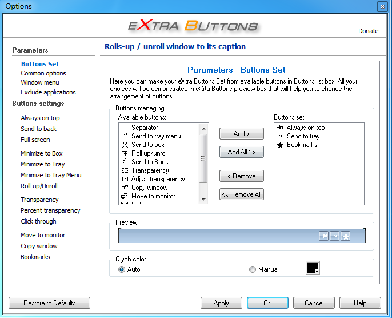Image resolution: width=392 pixels, height=318 pixels.
Task: Click Bookmarks star icon in Buttons set
Action: tap(280, 145)
